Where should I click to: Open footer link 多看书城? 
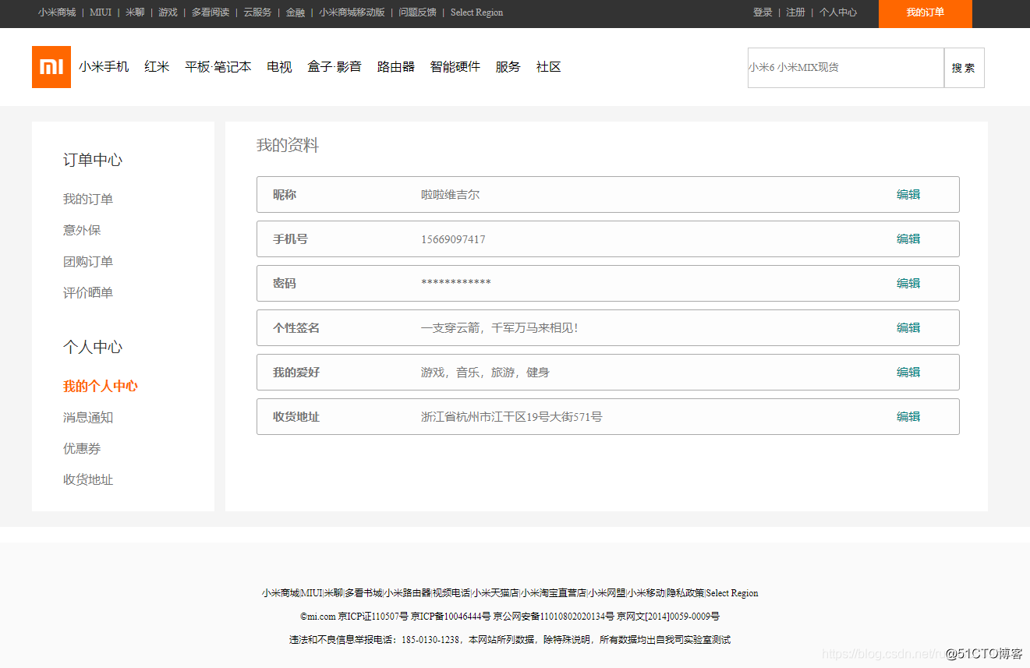tap(363, 593)
